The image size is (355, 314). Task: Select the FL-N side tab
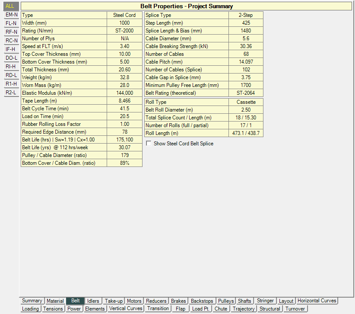pos(11,23)
